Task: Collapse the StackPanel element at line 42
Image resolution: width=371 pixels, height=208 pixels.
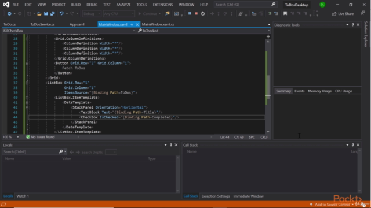Action: point(27,107)
